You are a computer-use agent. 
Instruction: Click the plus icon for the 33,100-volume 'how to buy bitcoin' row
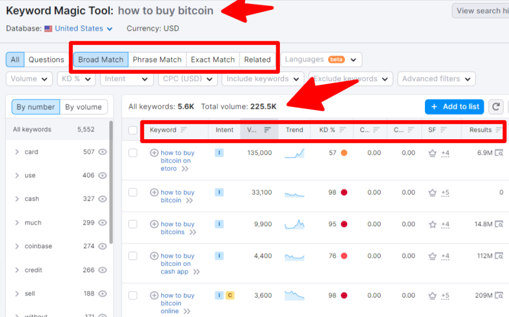[154, 192]
